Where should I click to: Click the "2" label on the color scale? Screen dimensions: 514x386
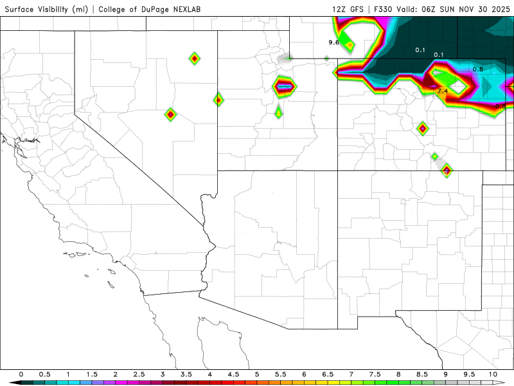click(116, 374)
